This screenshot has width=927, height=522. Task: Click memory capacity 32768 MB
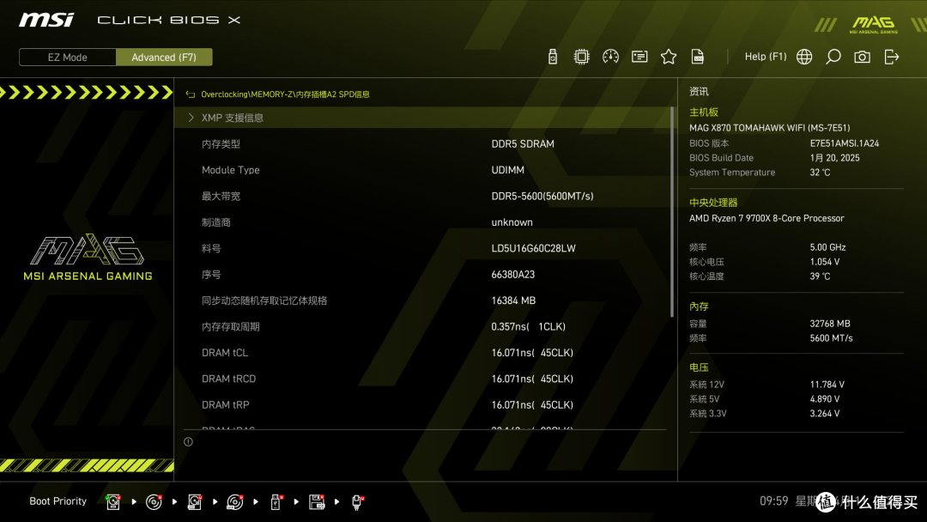point(829,324)
